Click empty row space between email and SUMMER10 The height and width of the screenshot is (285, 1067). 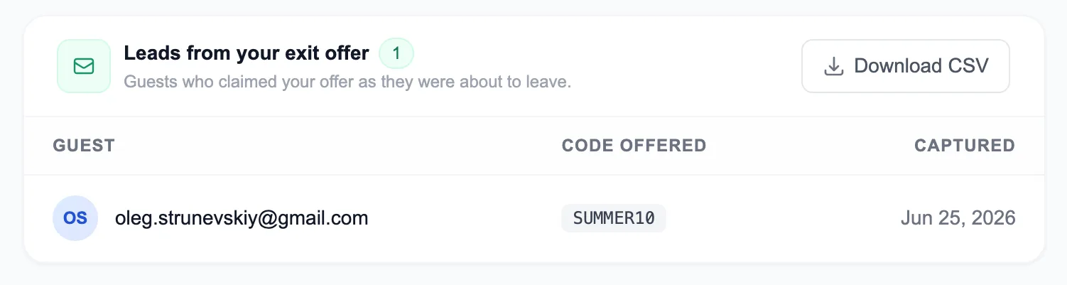point(465,218)
